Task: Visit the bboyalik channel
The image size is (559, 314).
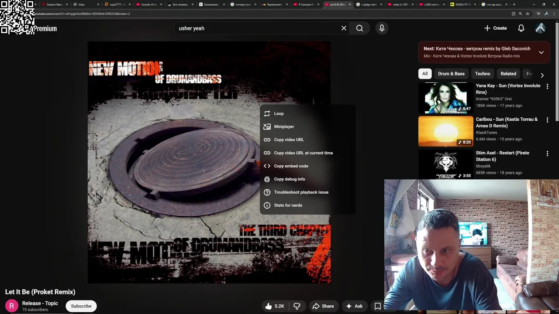Action: pos(483,166)
